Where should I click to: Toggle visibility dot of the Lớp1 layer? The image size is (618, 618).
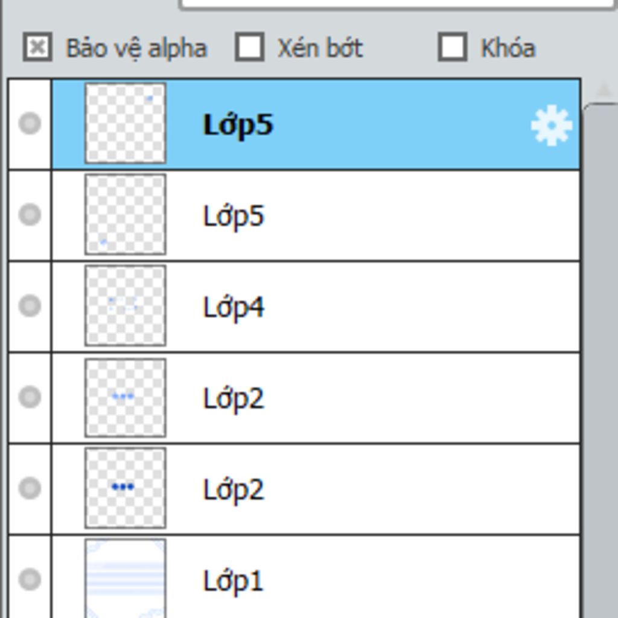[x=30, y=579]
